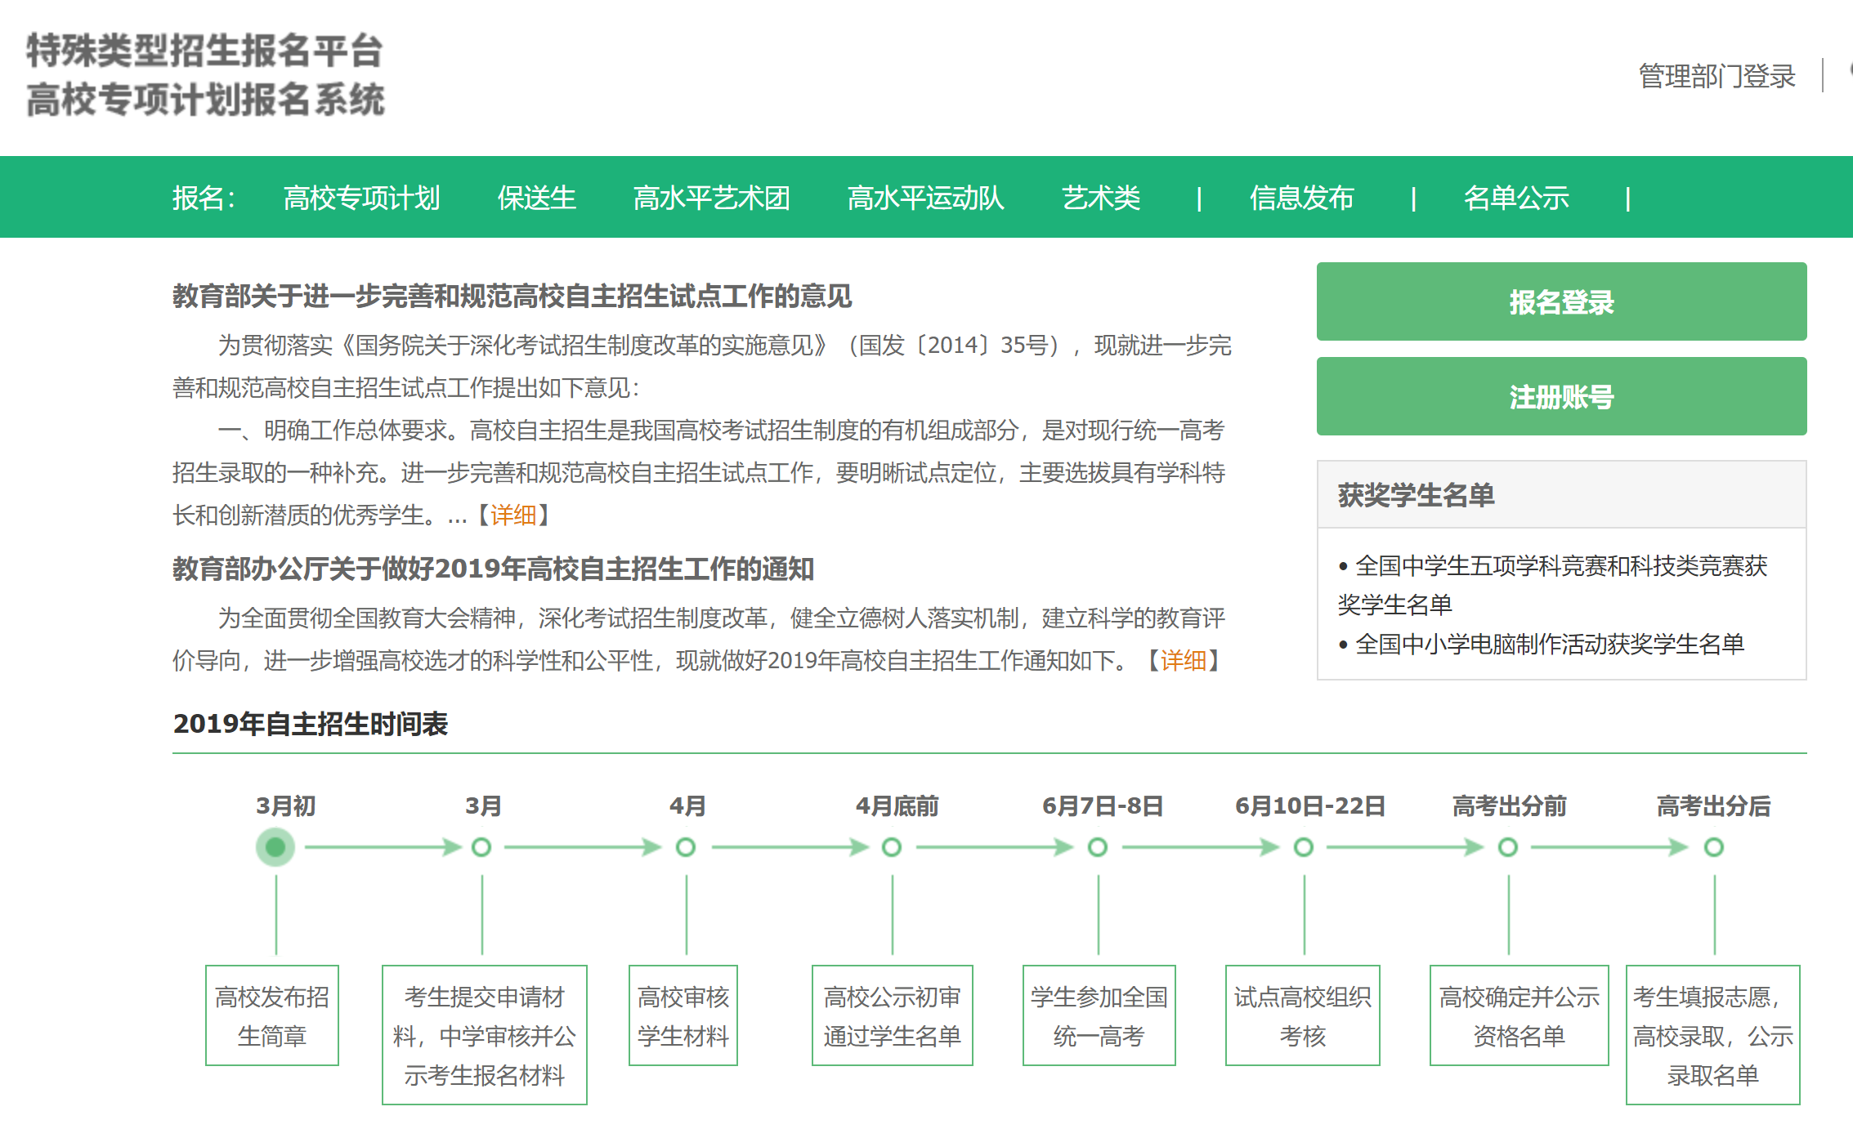1853x1129 pixels.
Task: Select 高水平运动队 in the green navbar
Action: 925,198
